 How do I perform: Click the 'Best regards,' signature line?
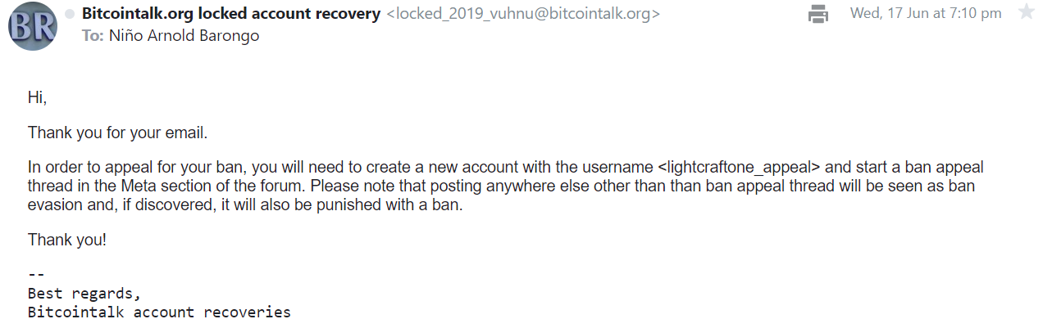(84, 293)
